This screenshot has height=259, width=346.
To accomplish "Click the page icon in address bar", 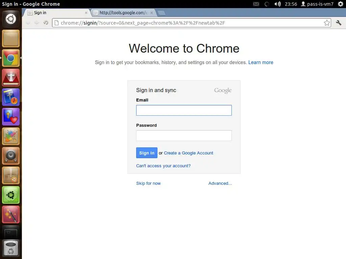I will (x=56, y=23).
